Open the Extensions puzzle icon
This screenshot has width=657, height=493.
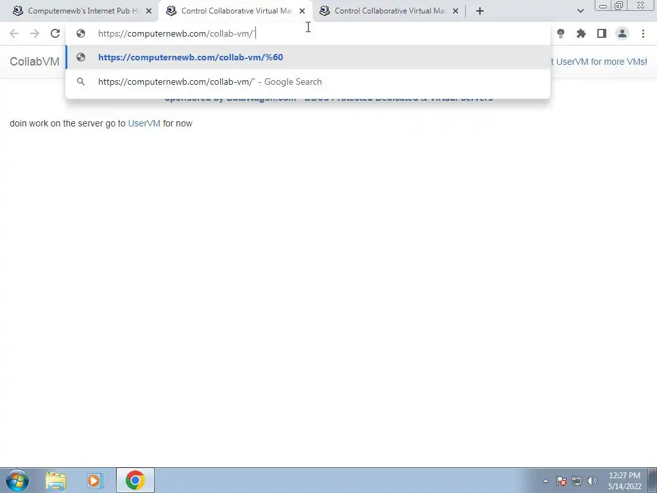tap(581, 33)
